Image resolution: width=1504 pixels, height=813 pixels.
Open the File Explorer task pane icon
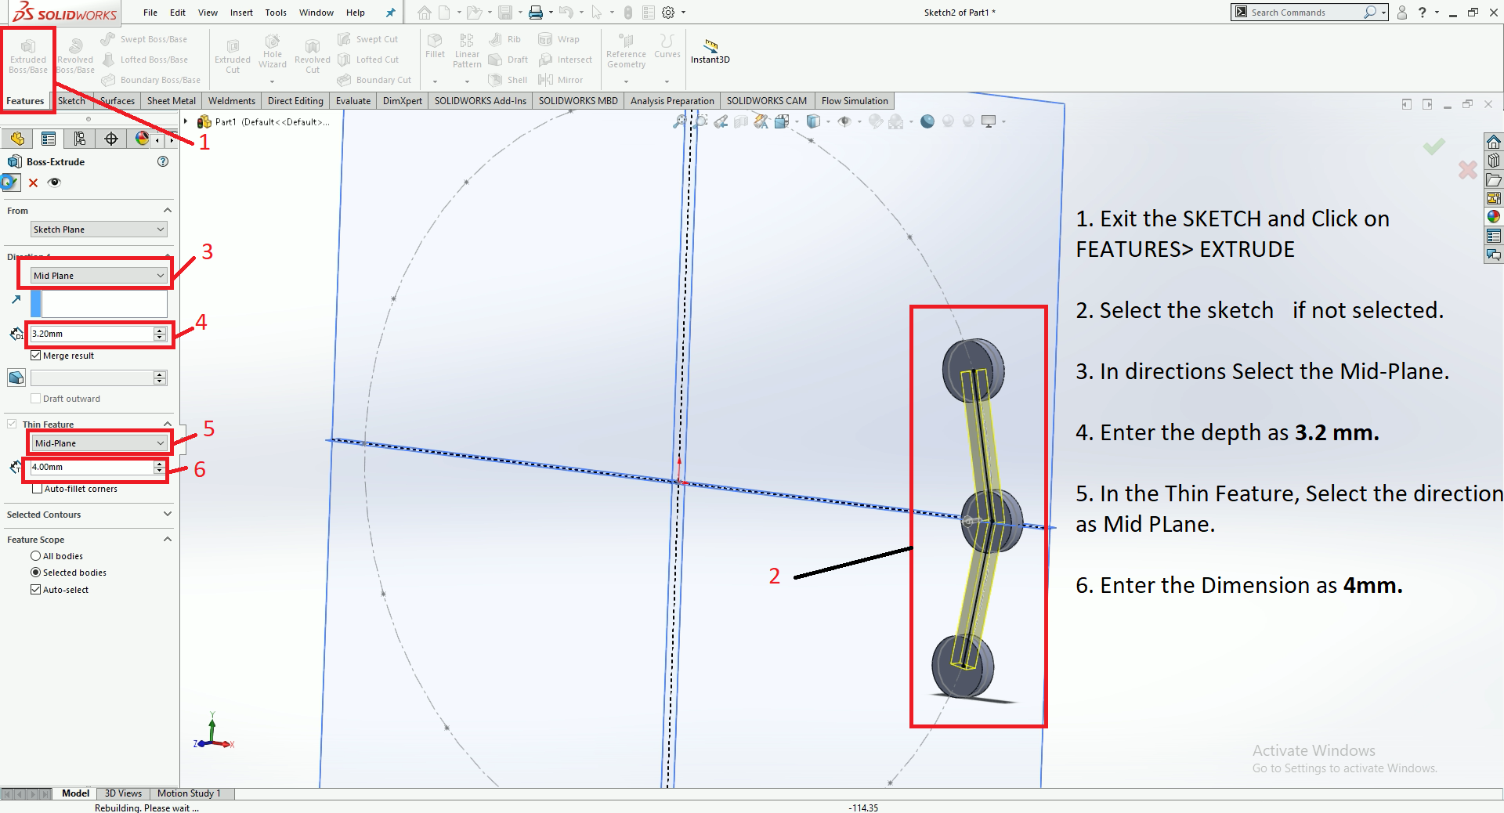point(1494,179)
